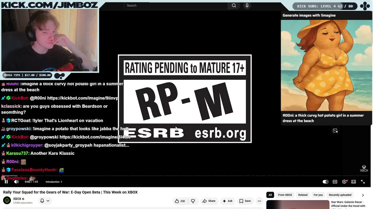Open the player settings gear
The image size is (373, 209).
pos(344,182)
